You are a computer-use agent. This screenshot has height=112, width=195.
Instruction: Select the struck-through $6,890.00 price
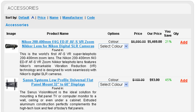(138, 42)
